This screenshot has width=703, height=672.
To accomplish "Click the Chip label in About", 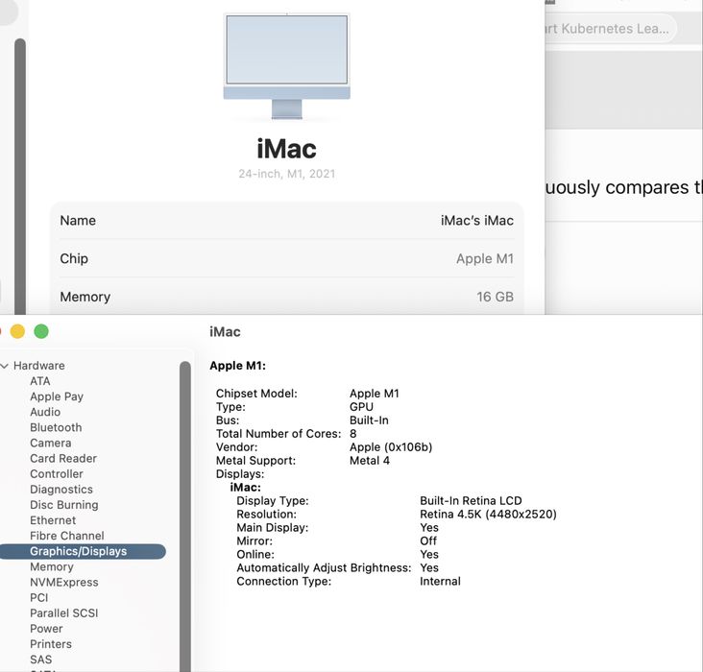I will [x=74, y=258].
